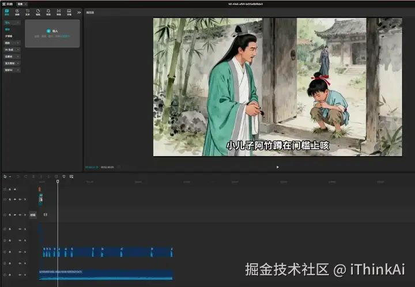Click the Player panel title
Viewport: 415px width, 287px height.
(x=90, y=13)
